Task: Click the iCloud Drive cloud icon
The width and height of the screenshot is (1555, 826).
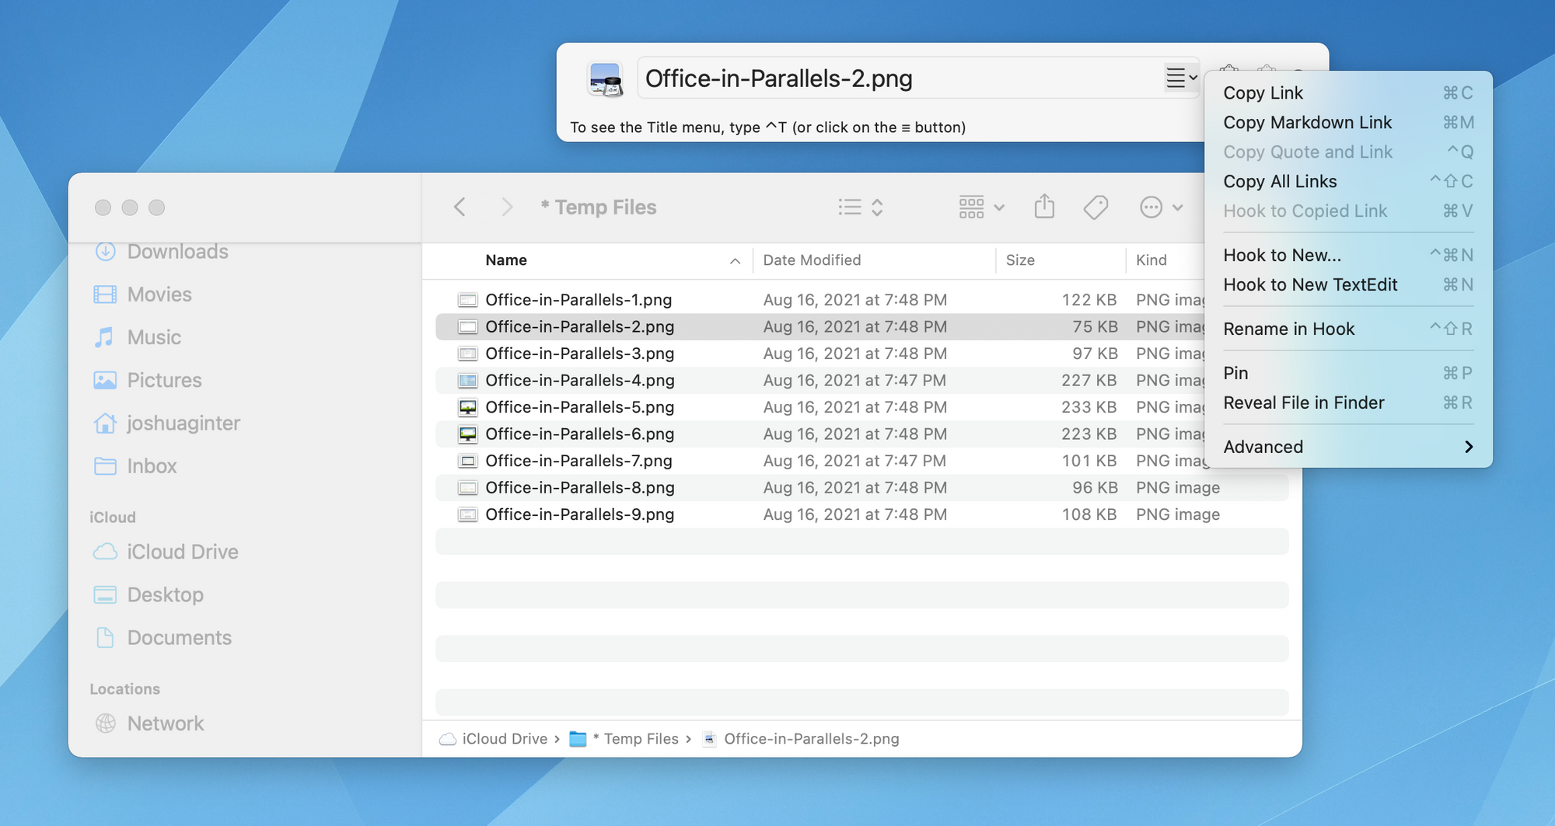Action: tap(105, 552)
